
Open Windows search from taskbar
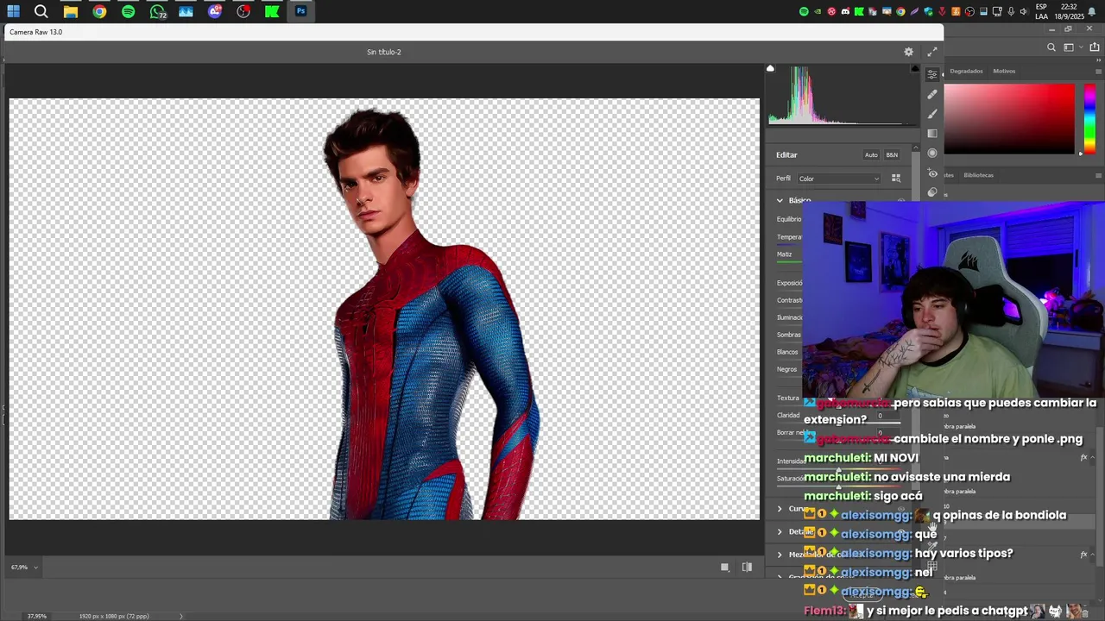[41, 11]
